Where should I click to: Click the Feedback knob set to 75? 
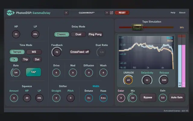click(57, 52)
